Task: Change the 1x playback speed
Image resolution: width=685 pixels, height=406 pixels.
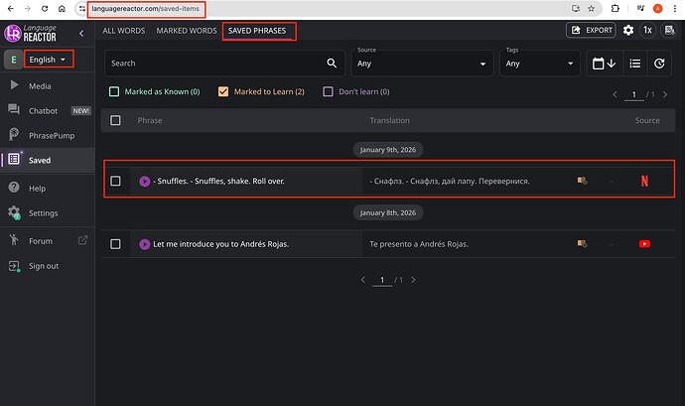Action: click(647, 31)
